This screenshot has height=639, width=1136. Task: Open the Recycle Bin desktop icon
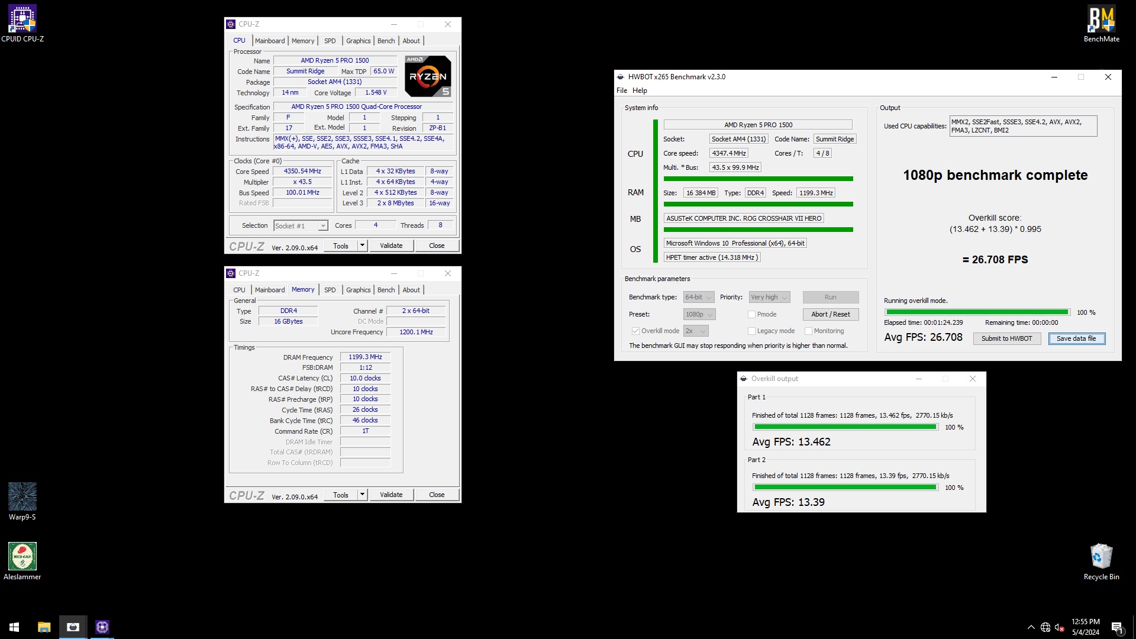point(1101,561)
